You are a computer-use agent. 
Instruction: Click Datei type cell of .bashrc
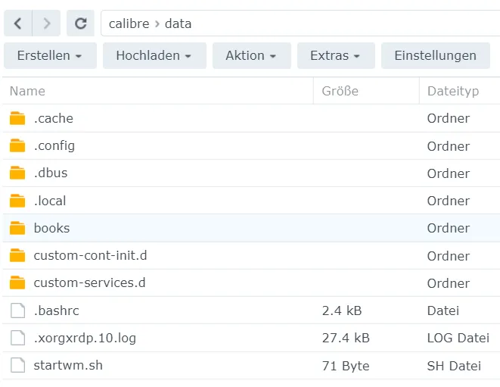pos(443,311)
